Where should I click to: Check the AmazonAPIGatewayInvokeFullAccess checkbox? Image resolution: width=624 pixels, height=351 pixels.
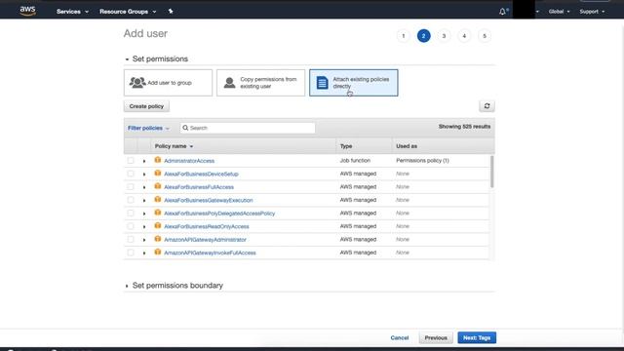click(131, 253)
